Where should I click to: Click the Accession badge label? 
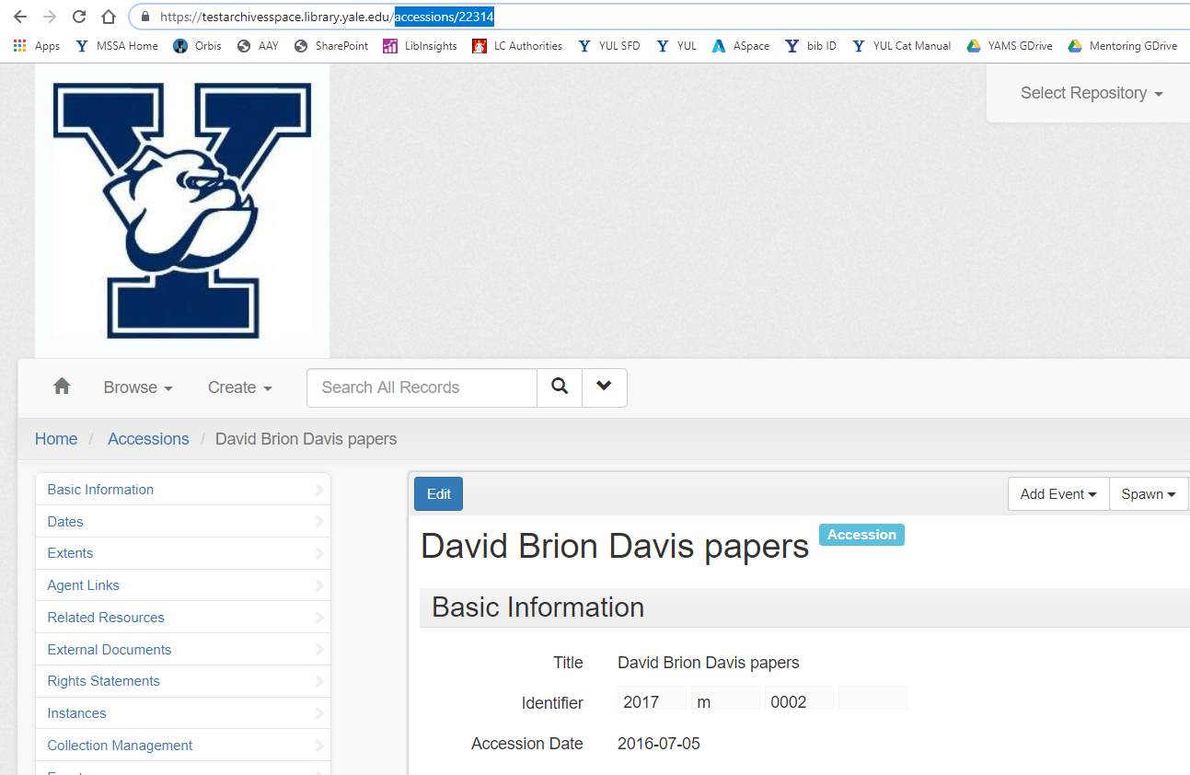tap(861, 535)
